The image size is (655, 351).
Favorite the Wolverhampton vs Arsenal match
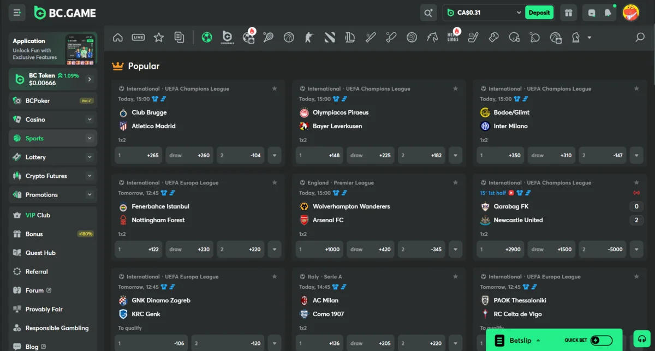[x=455, y=182]
